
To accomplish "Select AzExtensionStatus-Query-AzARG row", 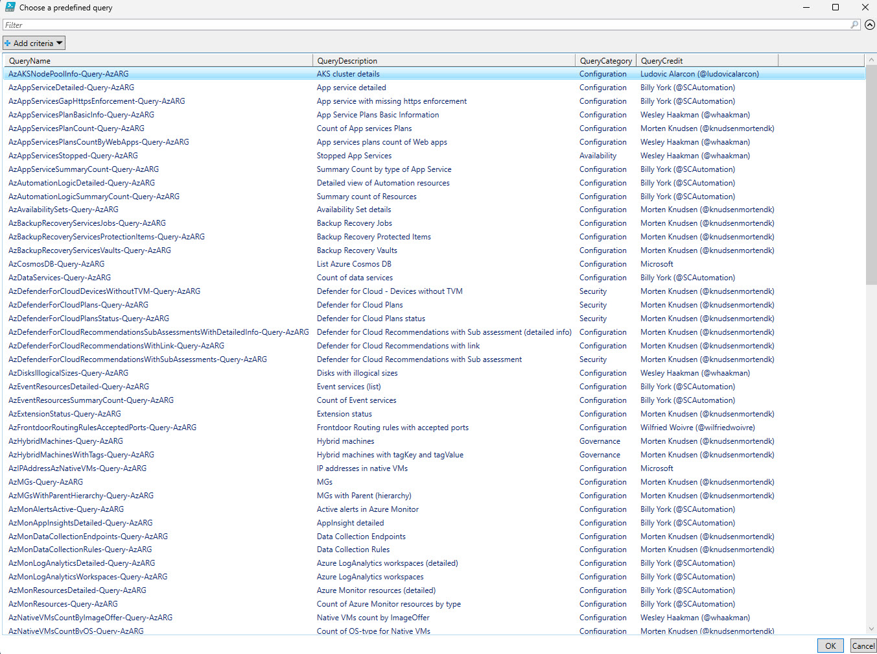I will coord(434,414).
